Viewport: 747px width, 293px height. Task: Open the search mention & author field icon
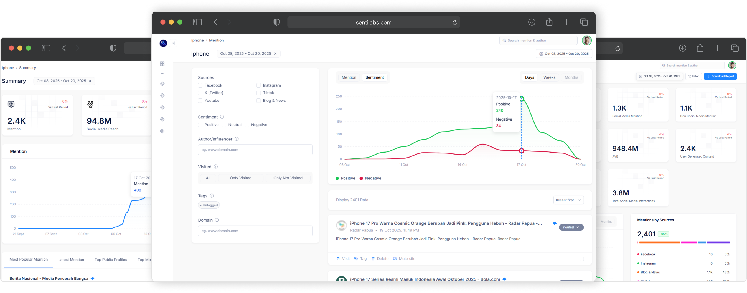pyautogui.click(x=504, y=40)
